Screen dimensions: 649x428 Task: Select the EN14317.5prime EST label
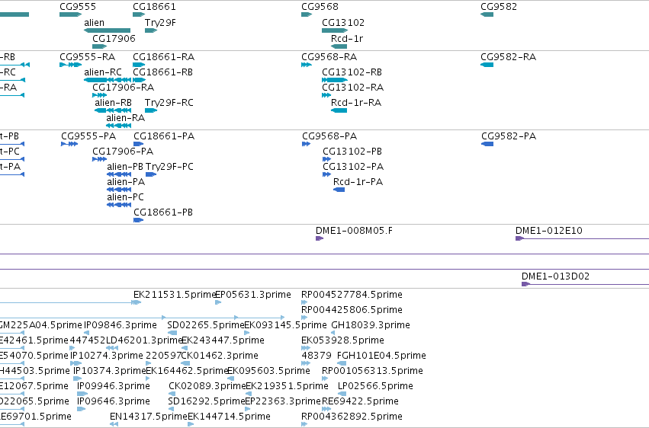(149, 417)
